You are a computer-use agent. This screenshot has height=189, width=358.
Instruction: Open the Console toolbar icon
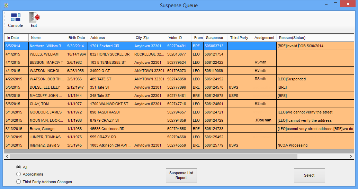click(x=15, y=17)
